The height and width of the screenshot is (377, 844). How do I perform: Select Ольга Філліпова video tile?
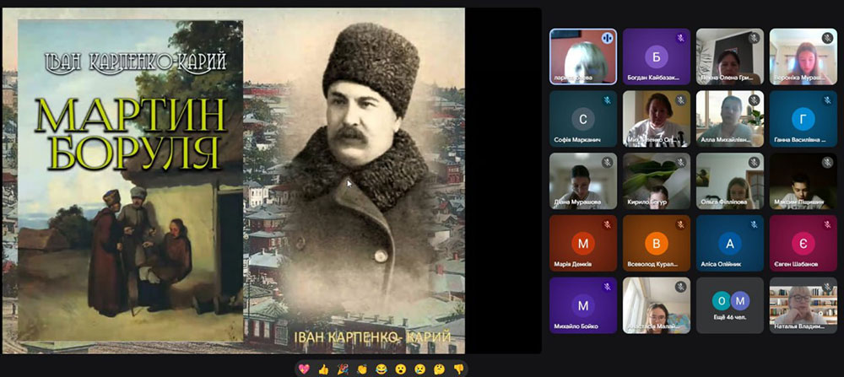point(730,181)
